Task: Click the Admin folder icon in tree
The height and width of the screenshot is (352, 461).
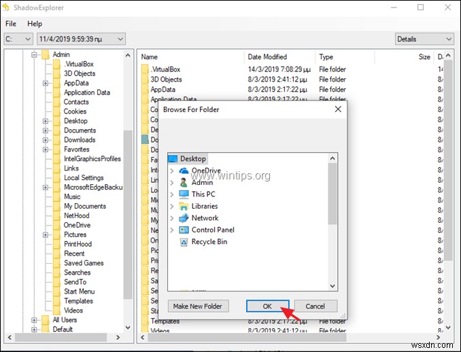Action: click(46, 54)
